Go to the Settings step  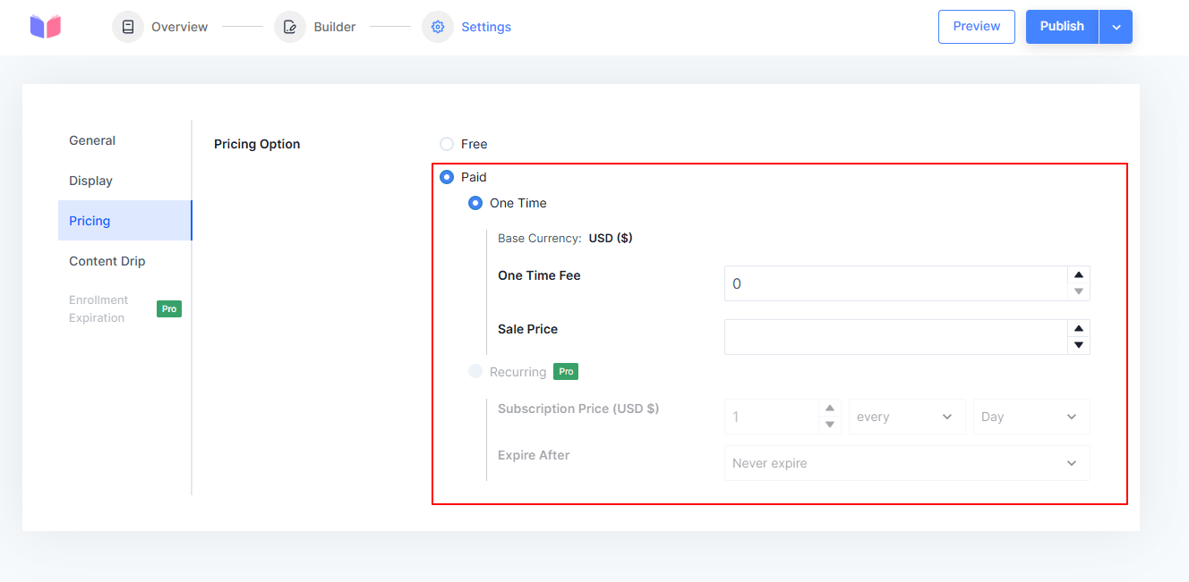(x=466, y=27)
